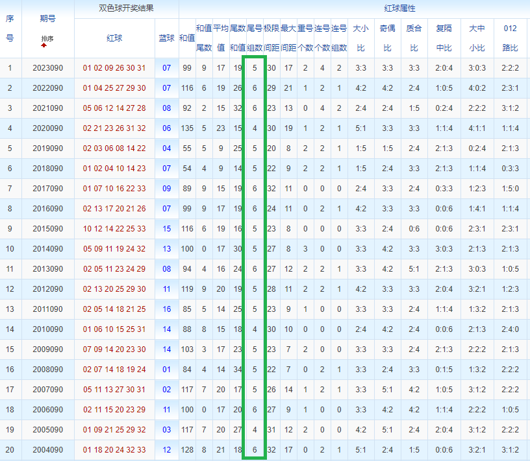Click the 极限间距 column header
Screen dimensions: 530x461
coord(271,38)
